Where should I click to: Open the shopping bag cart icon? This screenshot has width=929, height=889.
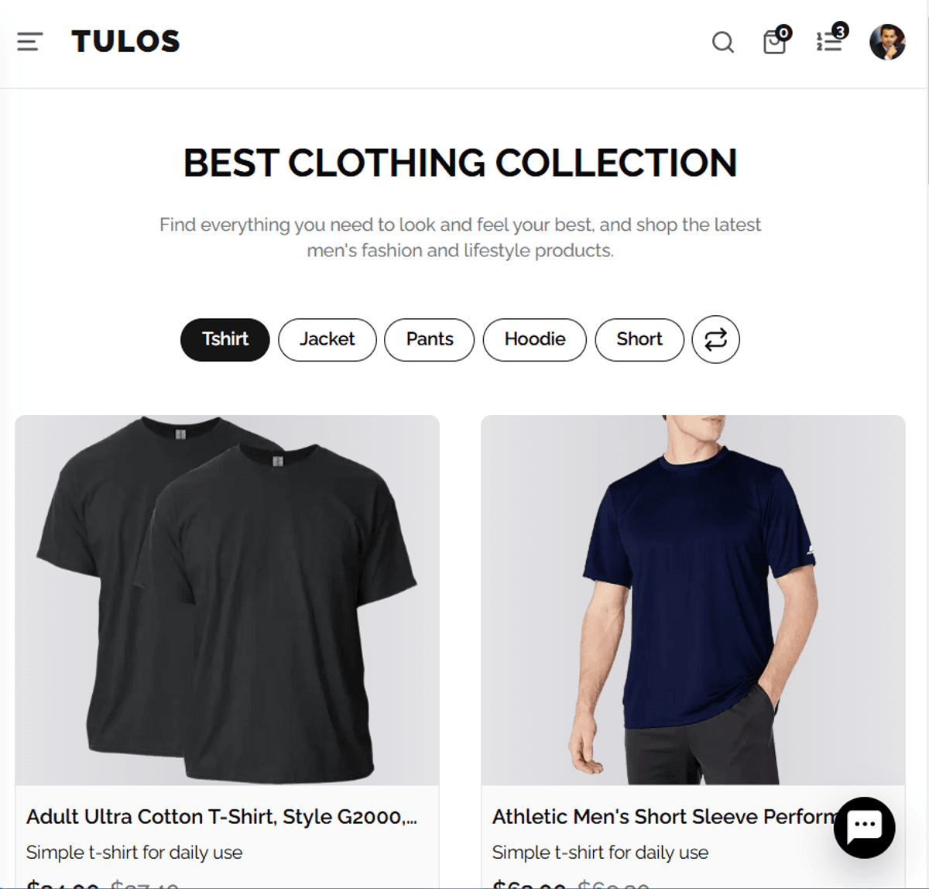pyautogui.click(x=774, y=42)
